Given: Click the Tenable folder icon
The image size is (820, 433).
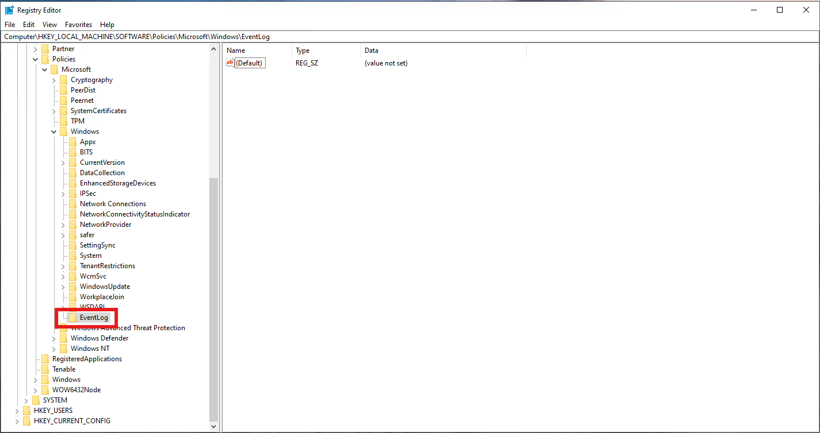Looking at the screenshot, I should point(45,369).
